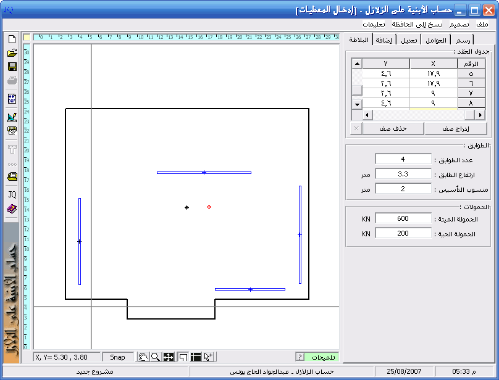Select the hand pan tool
499x380 pixels.
143,357
